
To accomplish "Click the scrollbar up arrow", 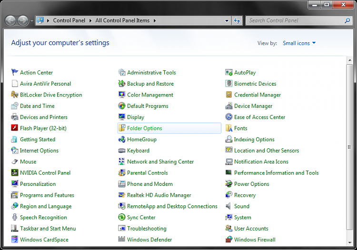I will click(350, 60).
